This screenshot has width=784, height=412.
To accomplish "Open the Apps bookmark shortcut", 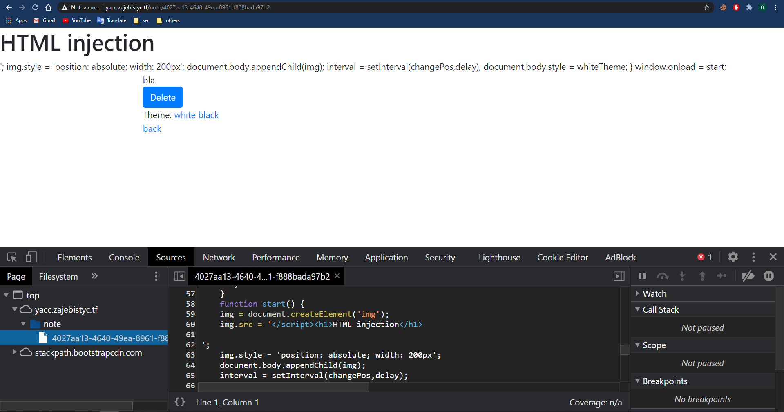I will point(16,20).
